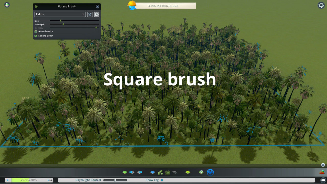This screenshot has width=327, height=184.
Task: Open the trees and vegetation category
Action: (x=167, y=172)
